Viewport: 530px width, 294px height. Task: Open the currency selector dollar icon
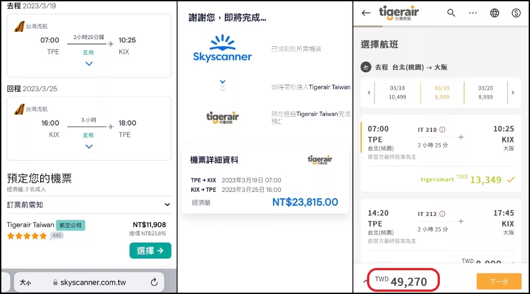516,13
